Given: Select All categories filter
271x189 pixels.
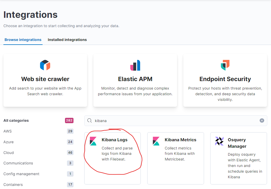Looking at the screenshot, I should (x=16, y=121).
